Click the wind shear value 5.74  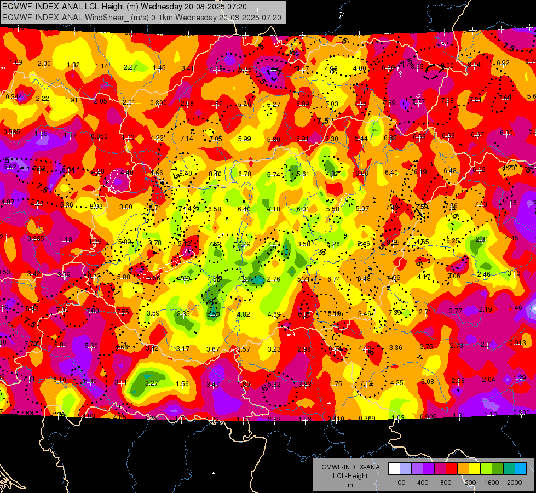[273, 175]
